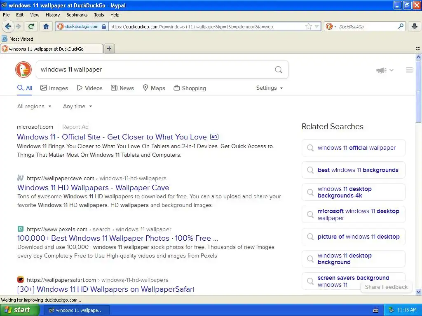This screenshot has height=316, width=422.
Task: Switch to Images search tab
Action: 54,88
